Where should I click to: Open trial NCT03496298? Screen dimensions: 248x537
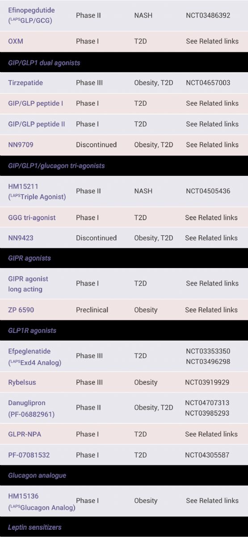208,362
